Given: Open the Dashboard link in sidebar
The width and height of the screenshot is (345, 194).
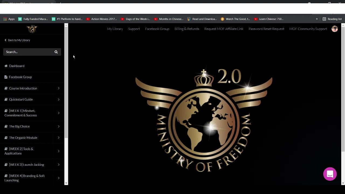Looking at the screenshot, I should click(x=17, y=66).
